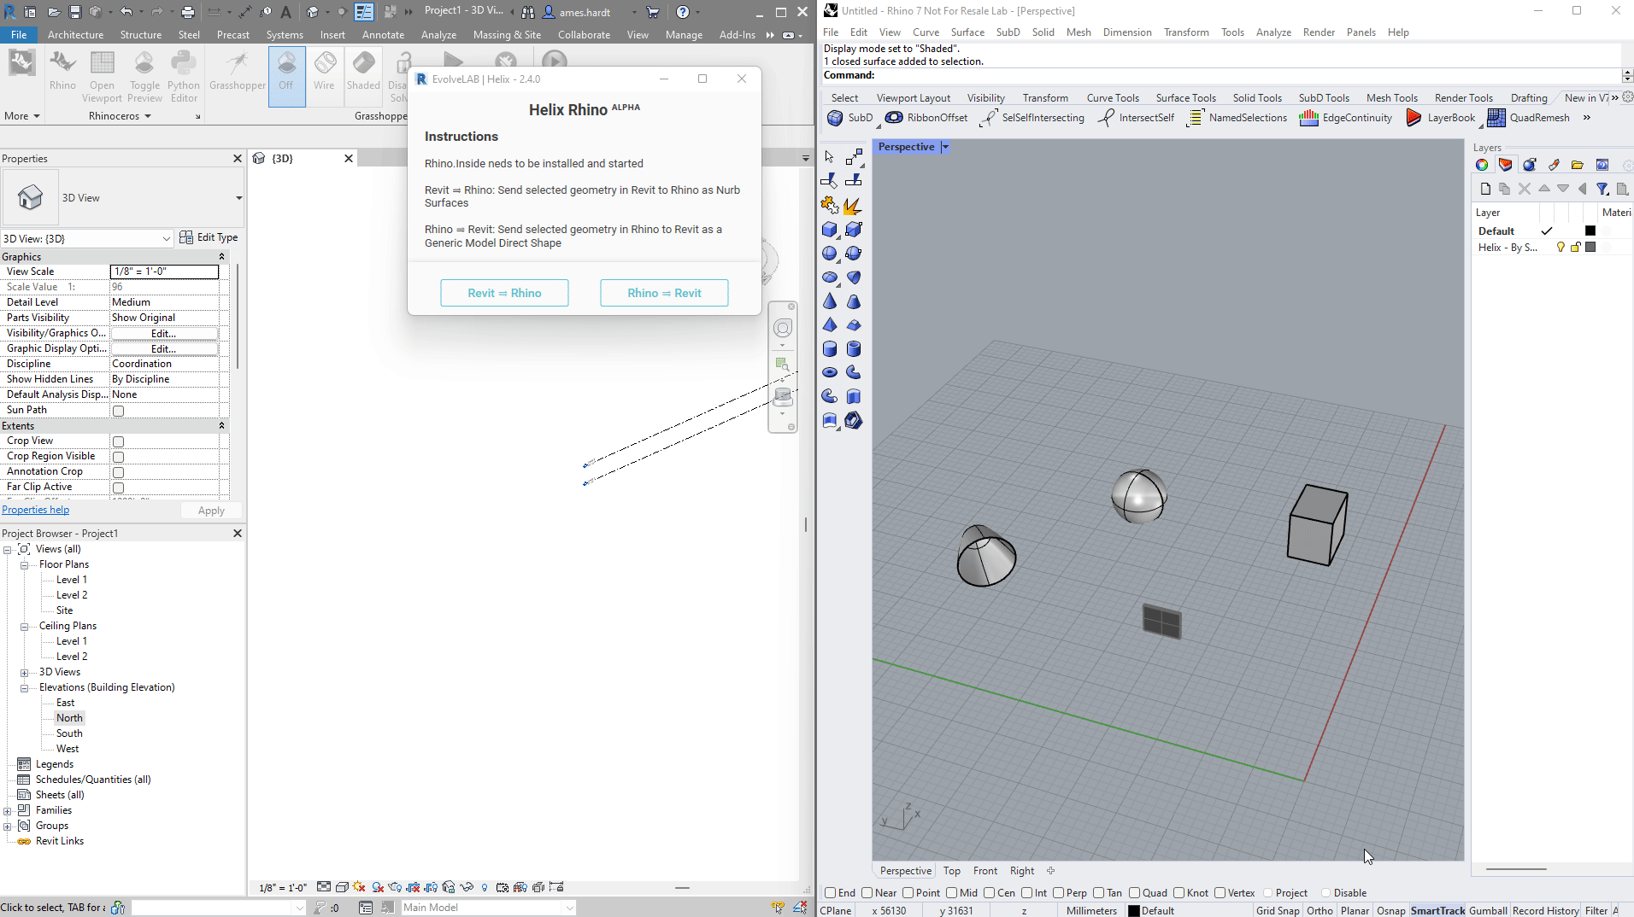Screen dimensions: 1634x917
Task: Open the Surface menu in Rhino
Action: click(x=967, y=32)
